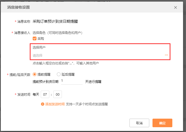Confirm settings with the 确定 button

click(x=162, y=123)
